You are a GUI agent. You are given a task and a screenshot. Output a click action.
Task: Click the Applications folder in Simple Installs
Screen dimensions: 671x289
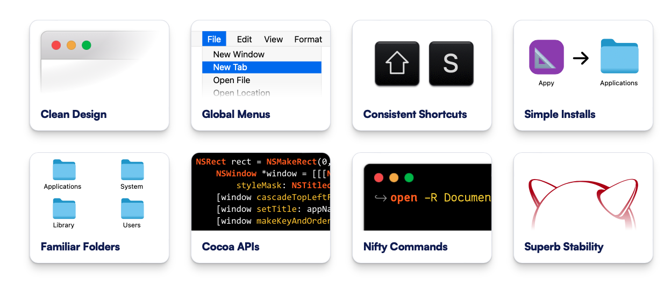point(619,56)
